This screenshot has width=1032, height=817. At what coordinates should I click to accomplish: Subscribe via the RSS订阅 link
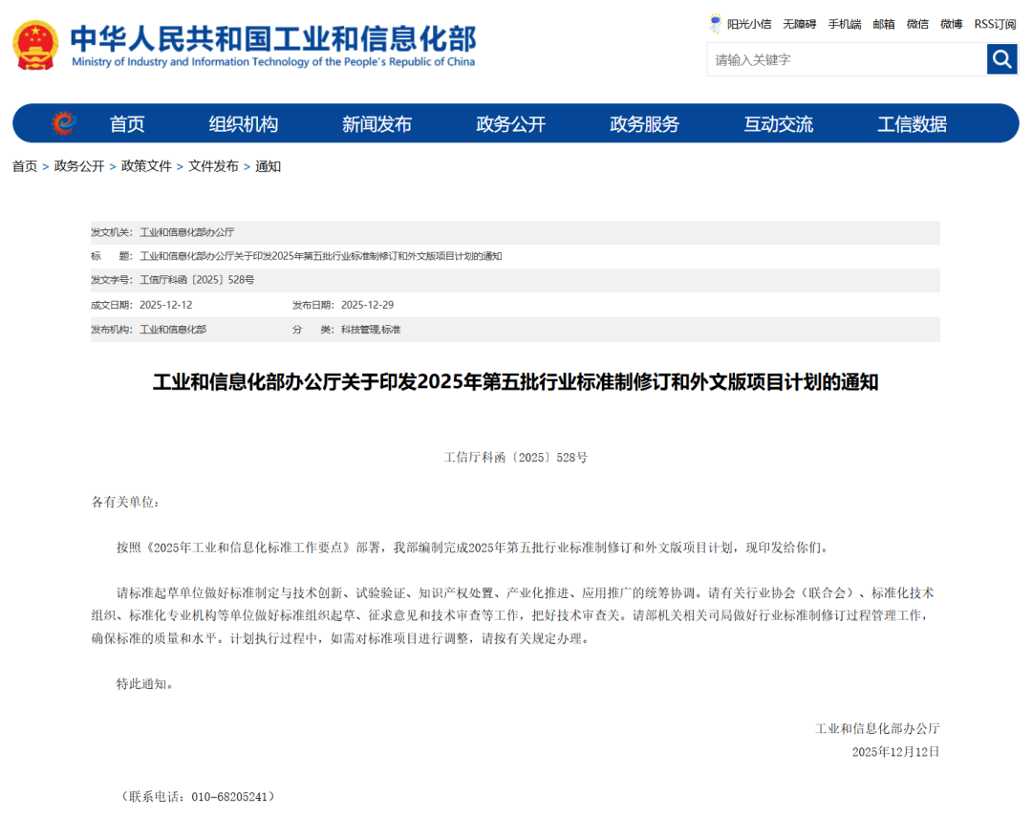coord(993,23)
